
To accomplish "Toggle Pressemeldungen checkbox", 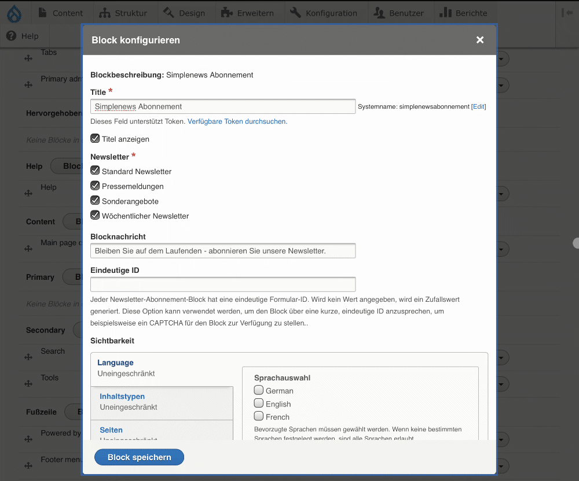I will [95, 186].
